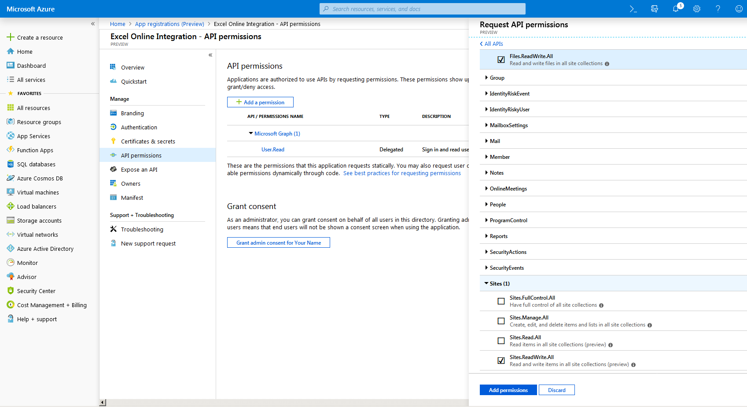Select Manifest in the Manage menu
Screen dimensions: 747x407
point(132,198)
